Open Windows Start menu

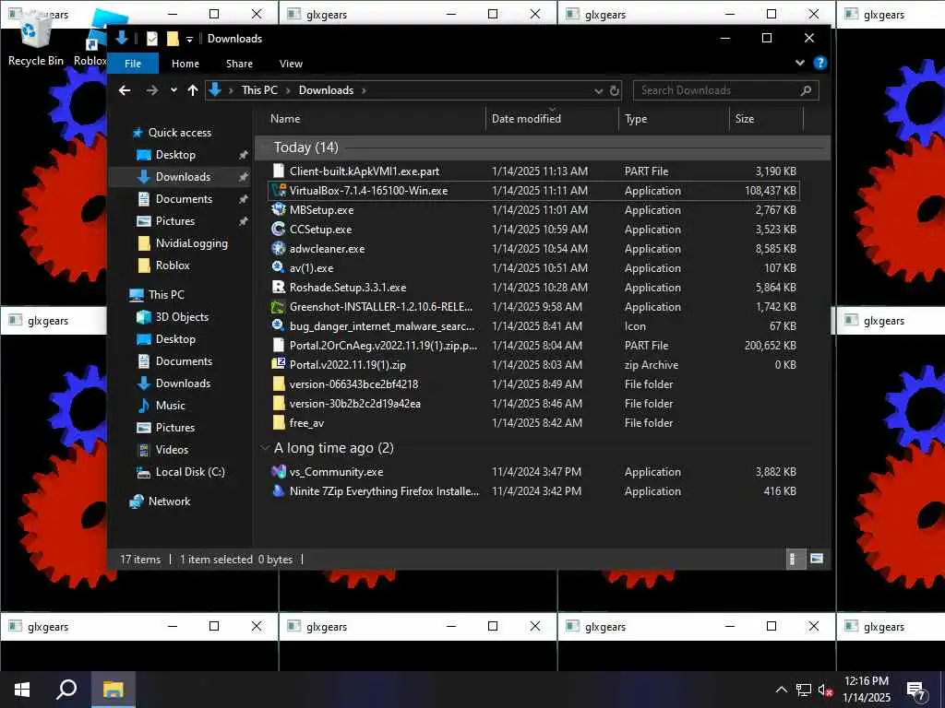[x=22, y=690]
